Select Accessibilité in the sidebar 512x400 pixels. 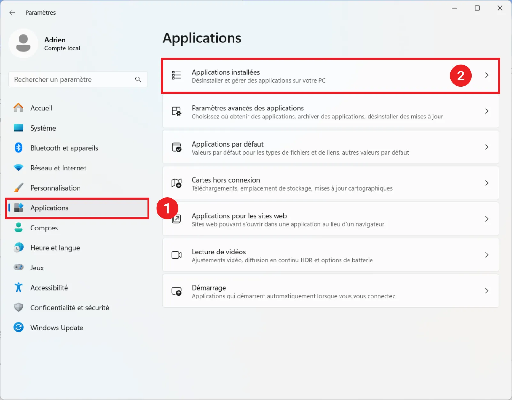77,288
